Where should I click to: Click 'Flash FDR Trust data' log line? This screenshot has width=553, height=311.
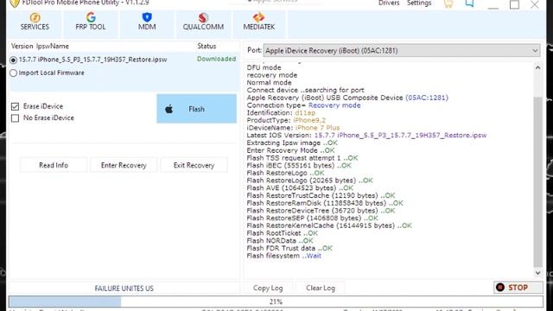pos(289,248)
